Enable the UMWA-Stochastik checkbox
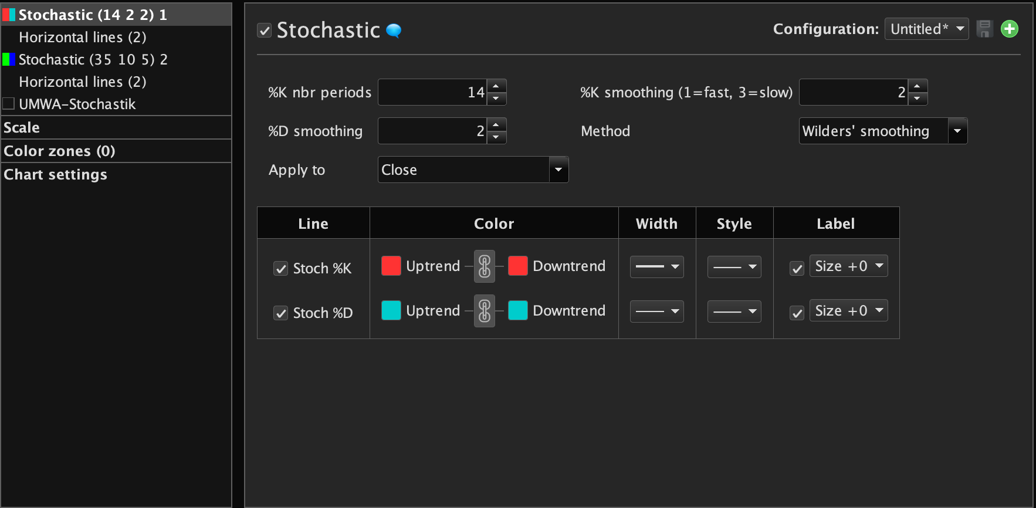The width and height of the screenshot is (1036, 508). (x=9, y=104)
